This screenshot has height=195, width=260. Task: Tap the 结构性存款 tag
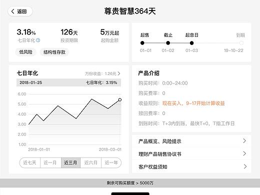(54, 52)
